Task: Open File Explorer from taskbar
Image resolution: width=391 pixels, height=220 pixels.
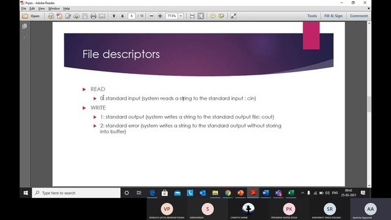Action: (215, 193)
